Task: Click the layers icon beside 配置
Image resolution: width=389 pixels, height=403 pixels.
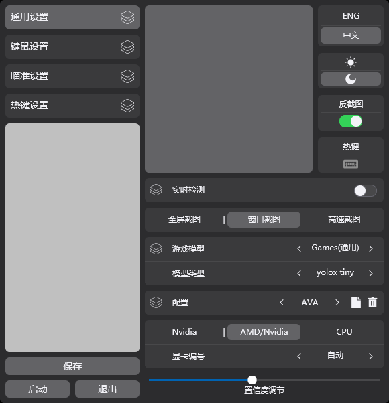Action: click(x=156, y=303)
